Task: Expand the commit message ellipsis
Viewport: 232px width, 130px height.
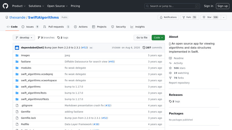Action: pyautogui.click(x=91, y=48)
